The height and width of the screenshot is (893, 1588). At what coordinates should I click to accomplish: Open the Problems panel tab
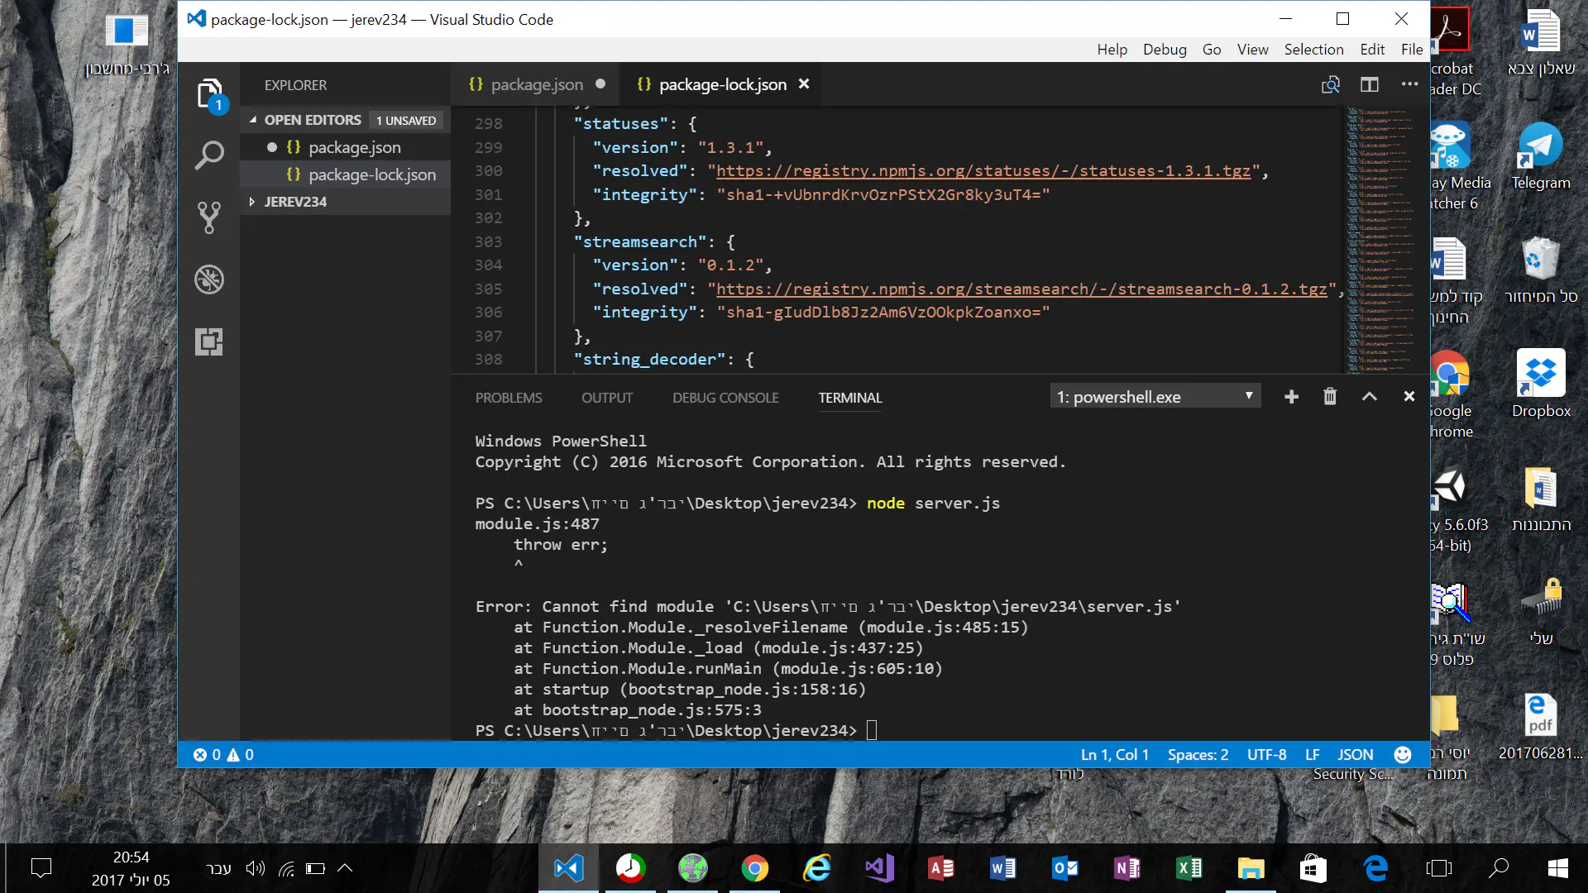[509, 398]
